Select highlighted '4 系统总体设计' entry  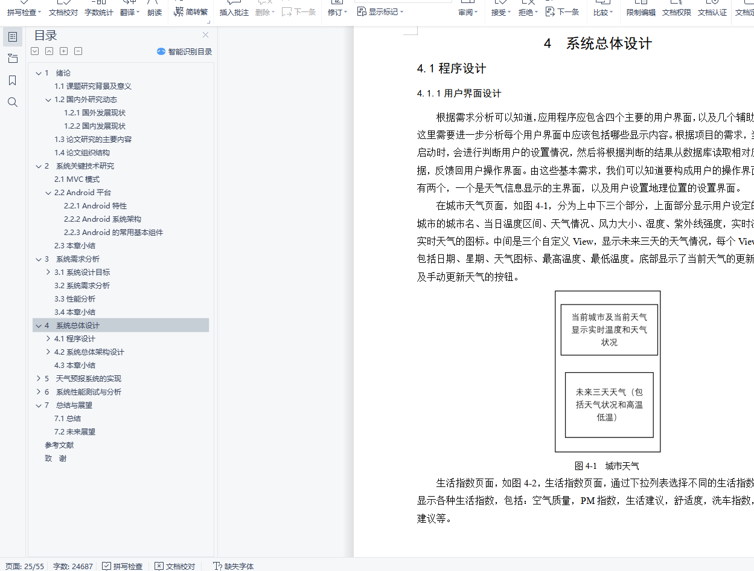pos(121,326)
